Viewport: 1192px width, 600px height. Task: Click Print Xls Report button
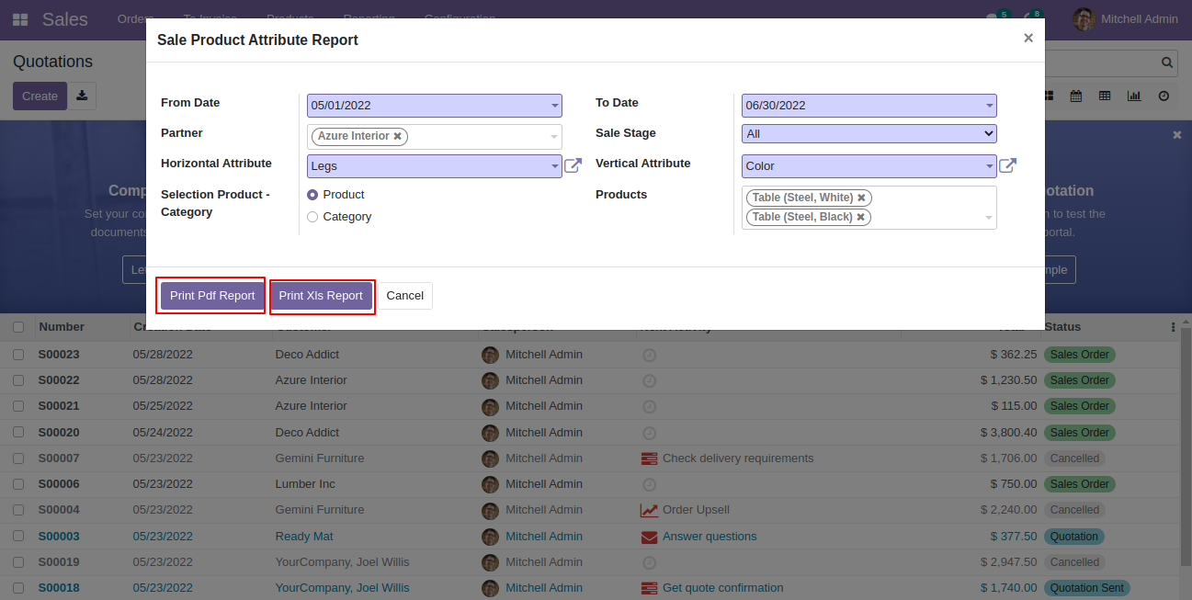(x=322, y=296)
